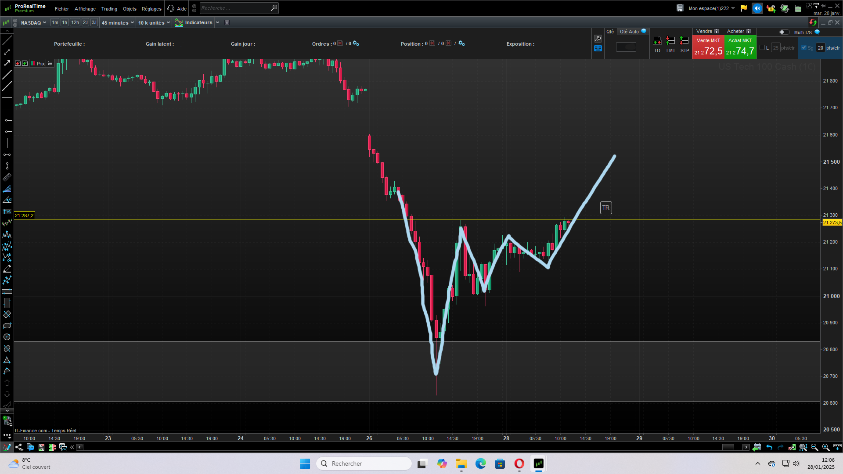Open the Trading menu

109,9
